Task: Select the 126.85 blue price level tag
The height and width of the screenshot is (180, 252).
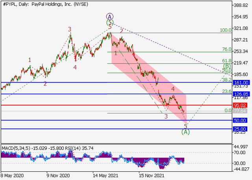Action: click(240, 94)
